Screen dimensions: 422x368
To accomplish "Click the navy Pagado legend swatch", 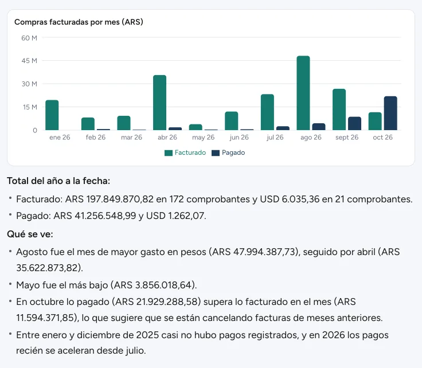I will [216, 153].
